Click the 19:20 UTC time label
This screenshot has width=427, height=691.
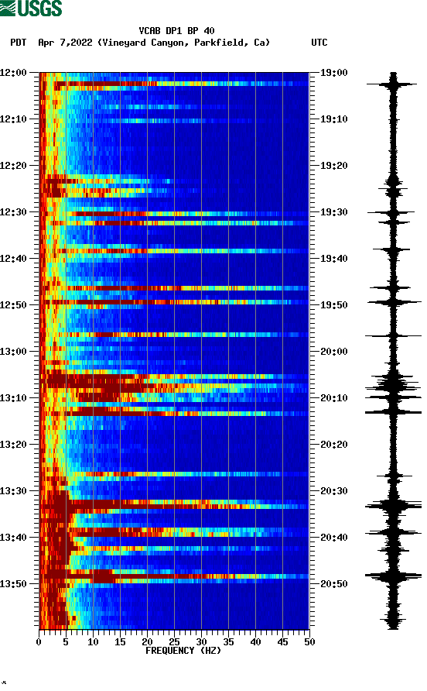333,166
